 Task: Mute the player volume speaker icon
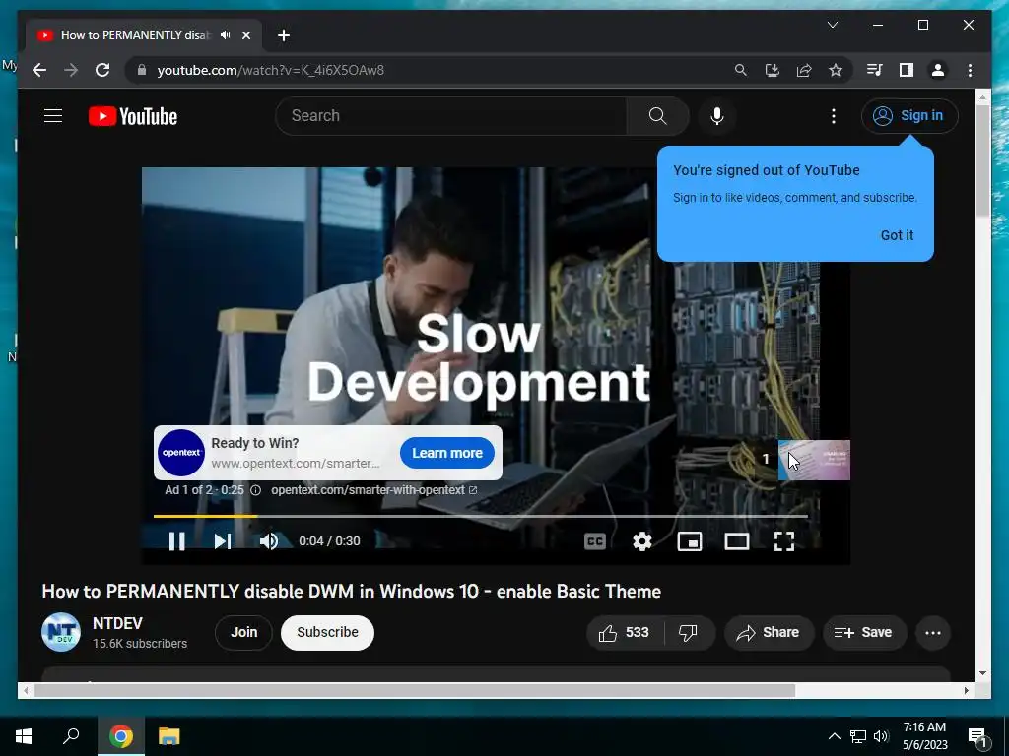269,541
